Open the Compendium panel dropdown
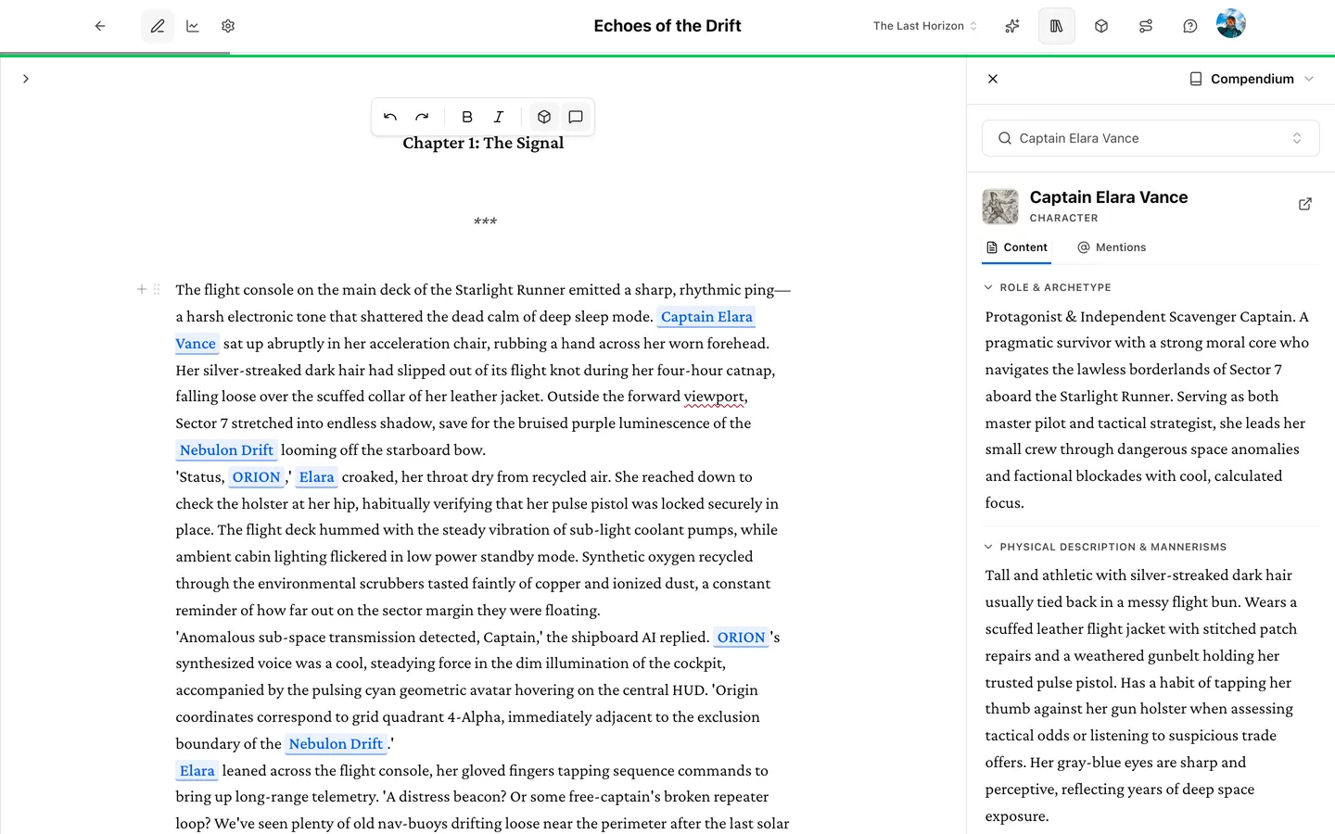Image resolution: width=1335 pixels, height=834 pixels. tap(1252, 79)
